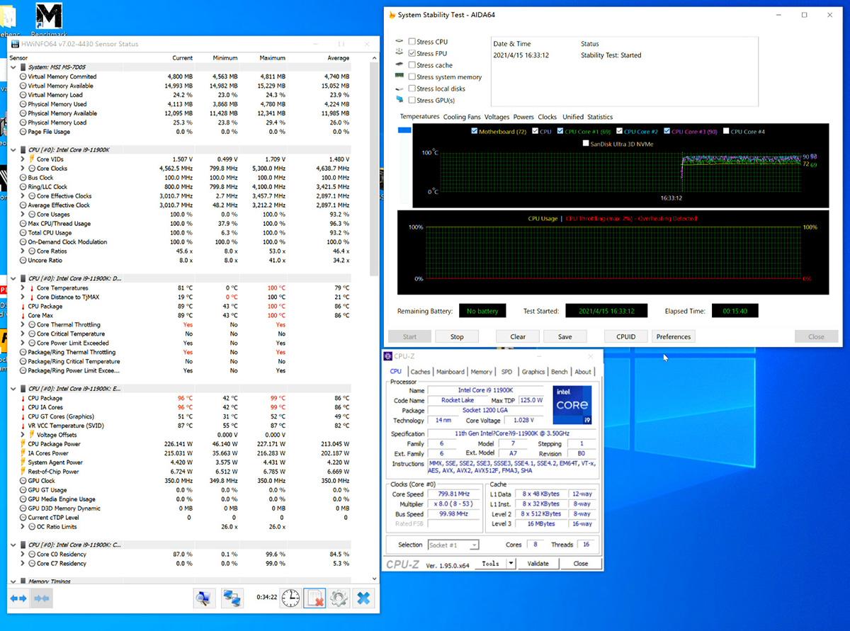The image size is (850, 631).
Task: Click the Bus Clock sensor circle icon
Action: (23, 178)
